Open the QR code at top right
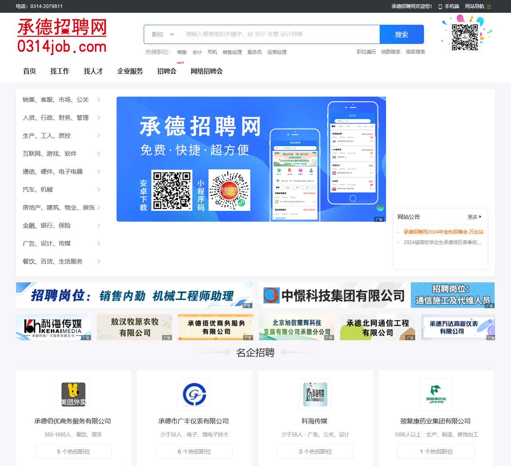 pos(465,37)
